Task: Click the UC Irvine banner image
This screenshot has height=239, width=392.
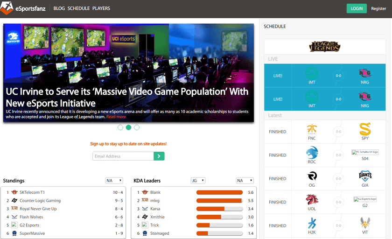Action: point(128,73)
